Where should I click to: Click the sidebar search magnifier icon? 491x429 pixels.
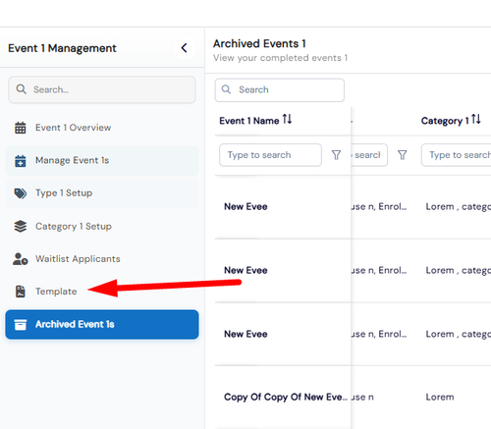[x=22, y=89]
